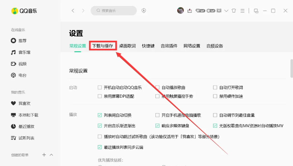The image size is (293, 166).
Task: Click the user avatar picture
Action: (x=180, y=10)
